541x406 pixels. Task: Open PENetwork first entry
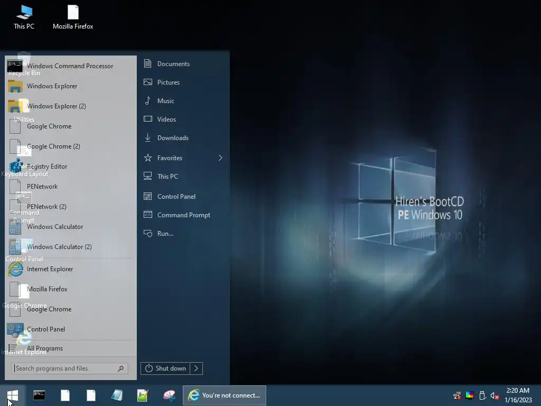70,187
